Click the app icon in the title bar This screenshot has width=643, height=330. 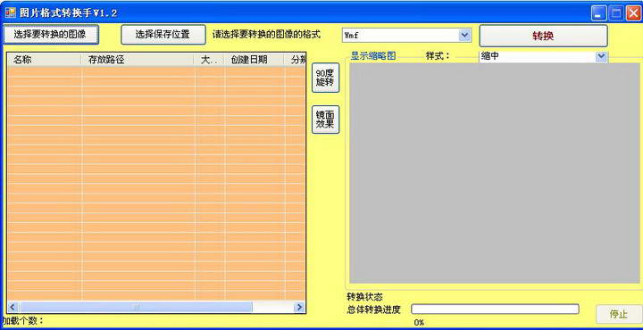[x=10, y=12]
